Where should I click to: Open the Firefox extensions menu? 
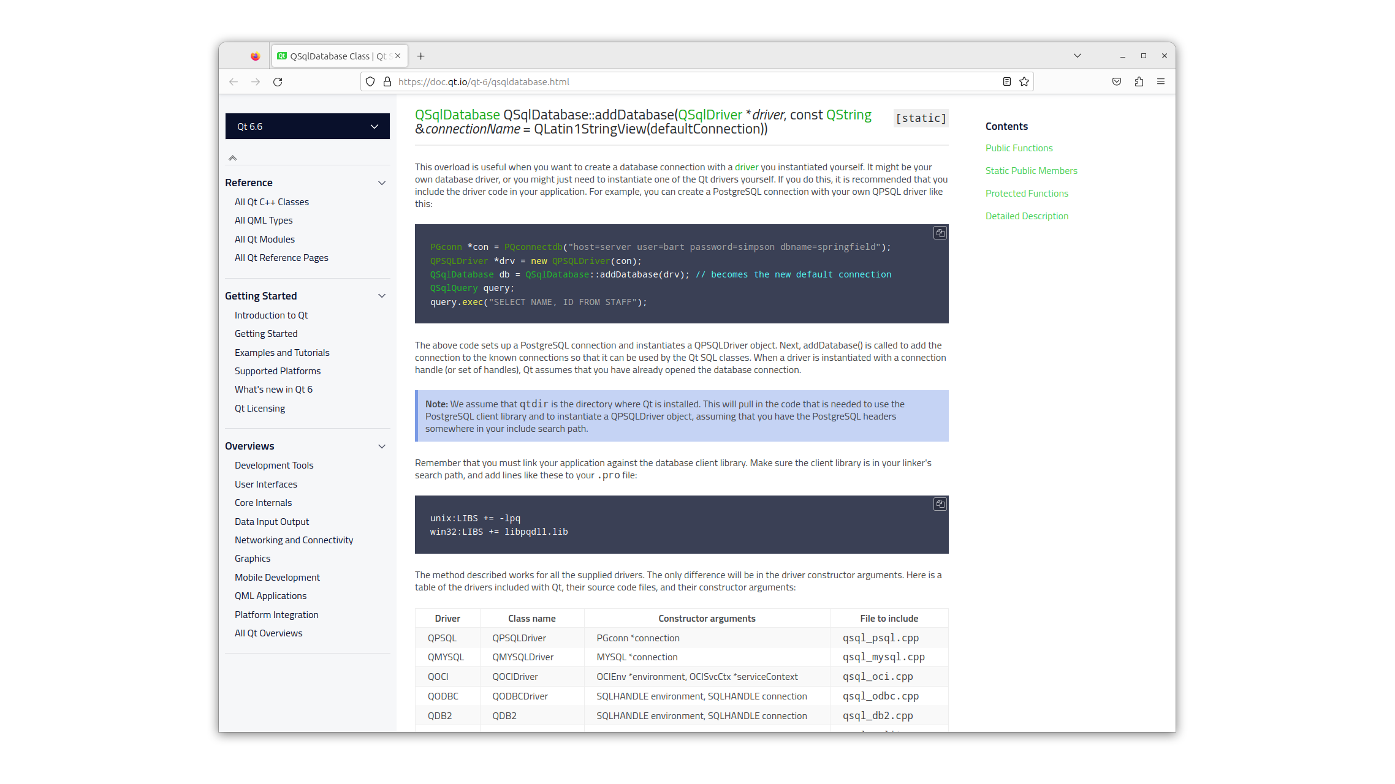1139,81
